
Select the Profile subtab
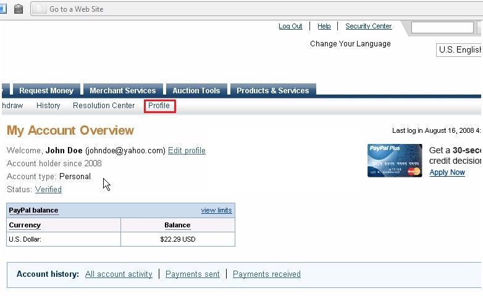(x=159, y=106)
